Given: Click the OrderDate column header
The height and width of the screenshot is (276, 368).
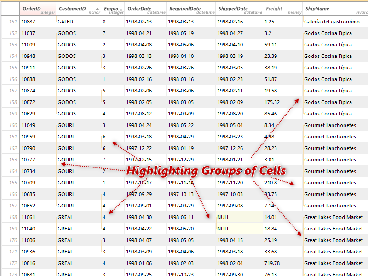Looking at the screenshot, I should (x=145, y=9).
